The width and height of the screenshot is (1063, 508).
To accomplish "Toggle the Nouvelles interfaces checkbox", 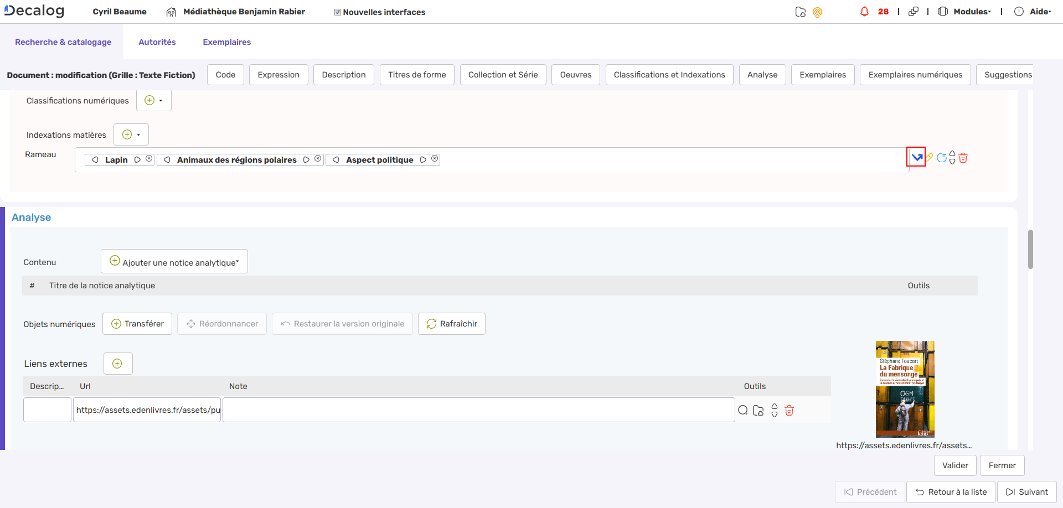I will 337,11.
